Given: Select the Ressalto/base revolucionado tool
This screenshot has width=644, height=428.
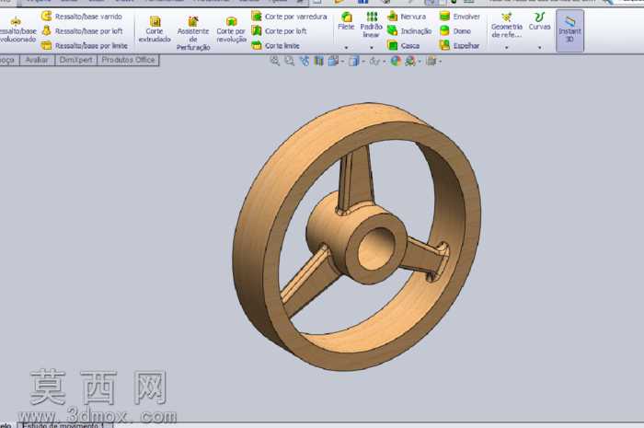Looking at the screenshot, I should point(17,29).
